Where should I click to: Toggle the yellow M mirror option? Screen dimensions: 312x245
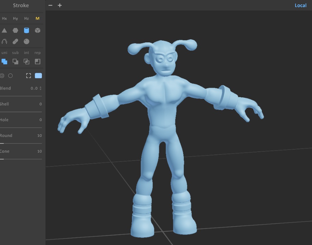[x=38, y=18]
